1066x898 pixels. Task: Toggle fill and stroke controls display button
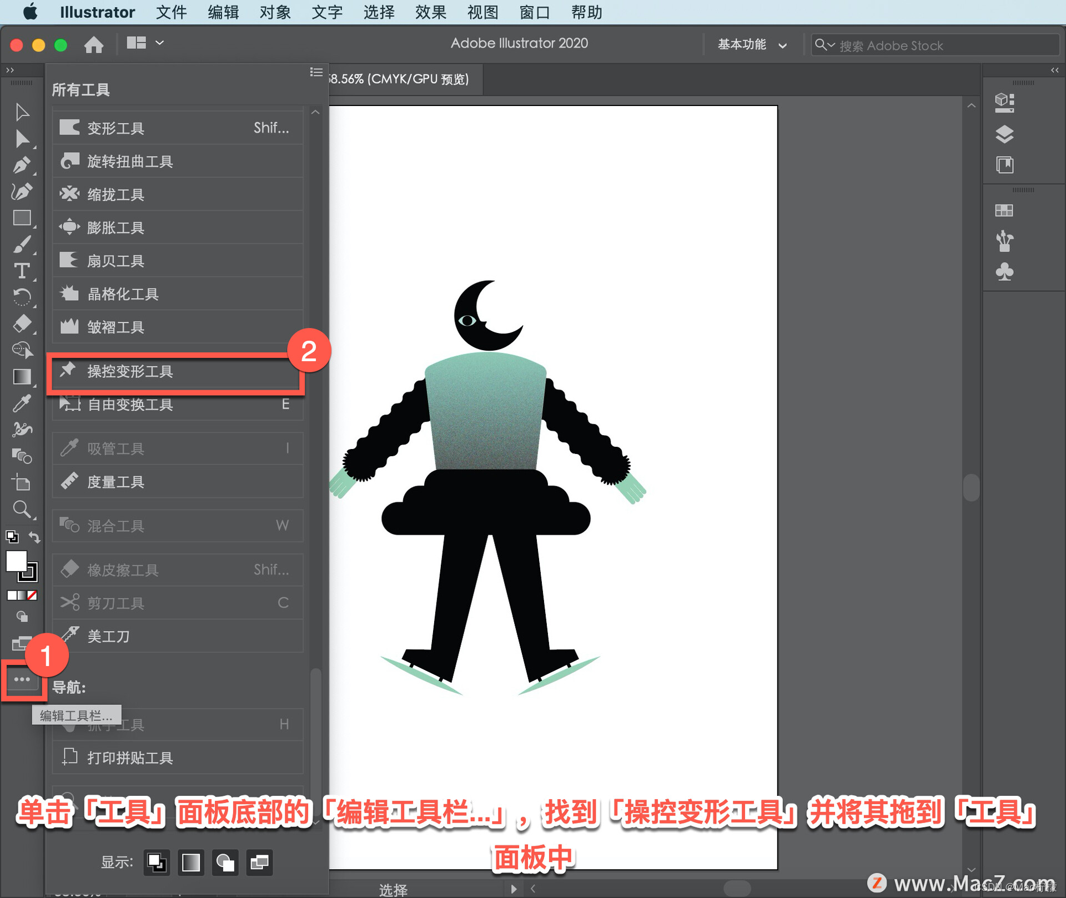[x=157, y=862]
